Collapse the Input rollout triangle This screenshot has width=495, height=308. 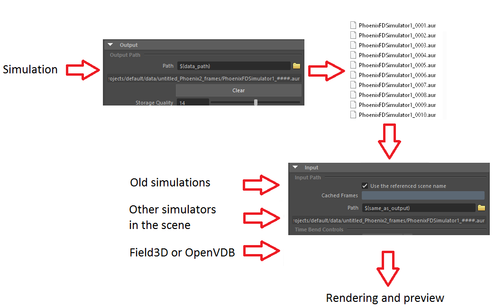pyautogui.click(x=295, y=167)
